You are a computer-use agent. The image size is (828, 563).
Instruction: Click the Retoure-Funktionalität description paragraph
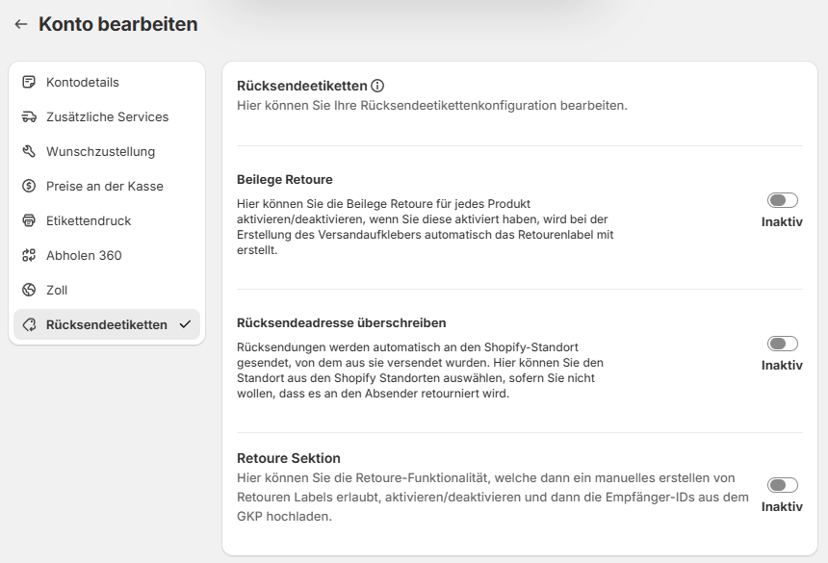493,497
